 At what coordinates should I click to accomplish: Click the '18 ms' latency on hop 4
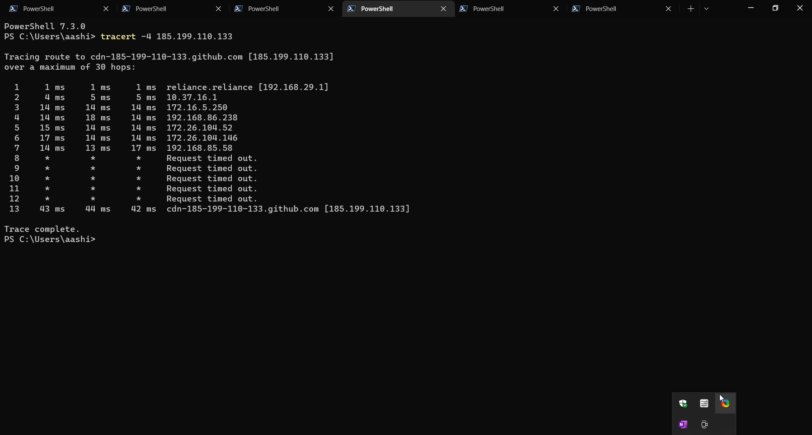tap(98, 117)
